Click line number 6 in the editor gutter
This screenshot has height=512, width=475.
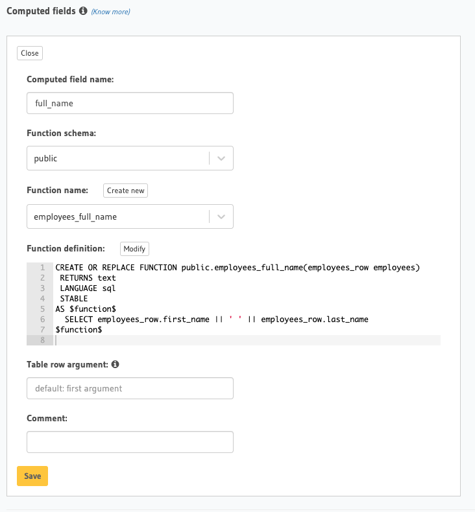tap(42, 320)
